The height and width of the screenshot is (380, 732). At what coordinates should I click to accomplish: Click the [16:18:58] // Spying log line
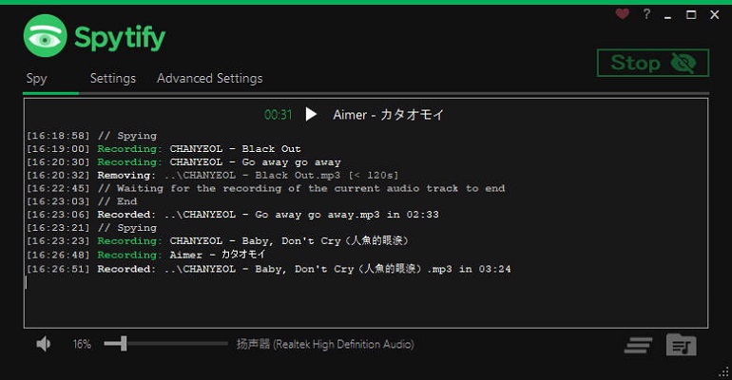91,136
